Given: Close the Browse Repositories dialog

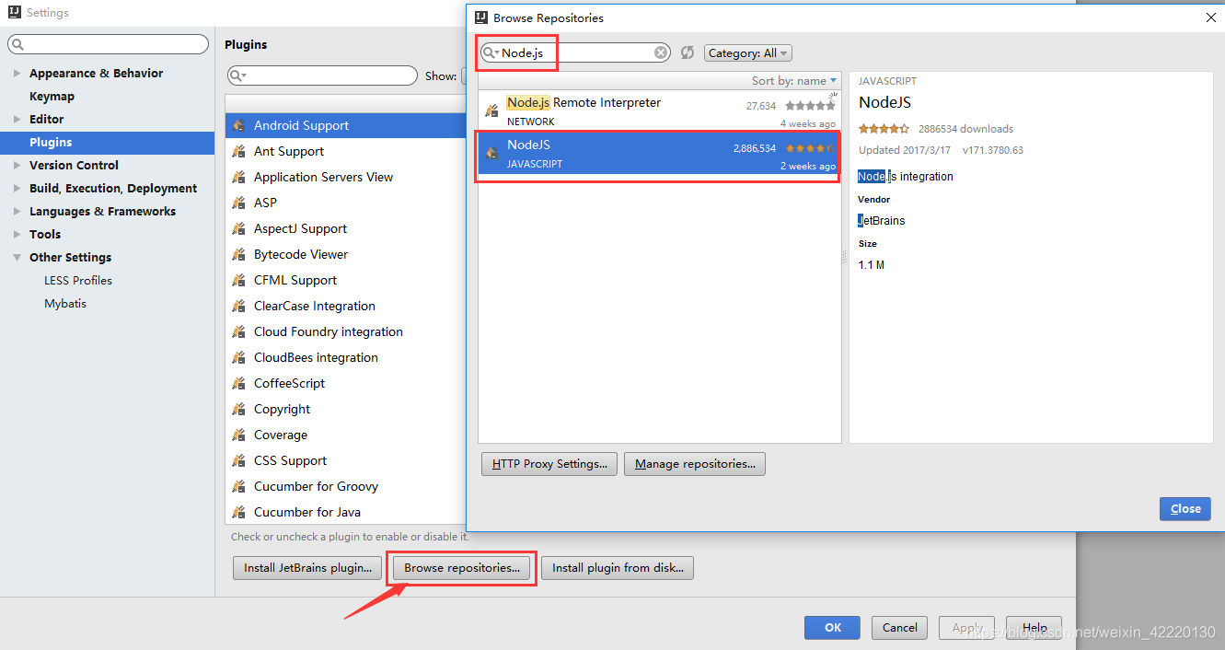Looking at the screenshot, I should pyautogui.click(x=1185, y=508).
